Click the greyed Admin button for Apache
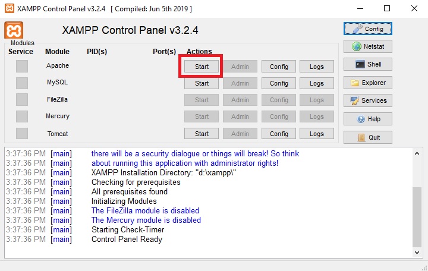 [x=240, y=67]
